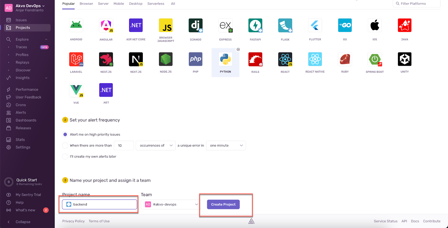Select the Flask platform icon
The height and width of the screenshot is (228, 448).
point(285,25)
